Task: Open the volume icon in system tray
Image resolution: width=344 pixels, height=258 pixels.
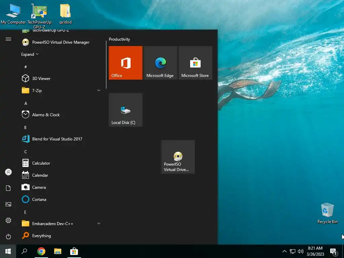Action: [301, 251]
